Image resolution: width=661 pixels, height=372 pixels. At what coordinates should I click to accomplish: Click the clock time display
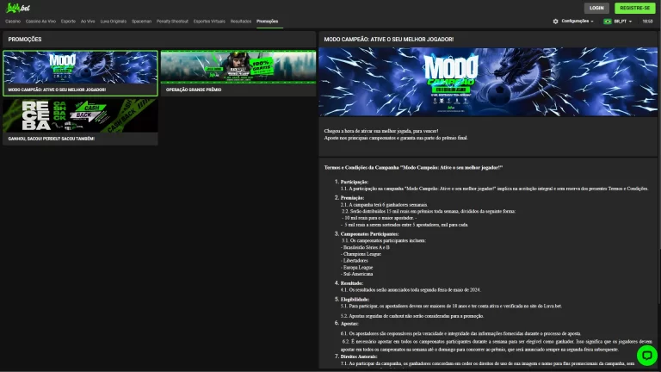click(647, 21)
